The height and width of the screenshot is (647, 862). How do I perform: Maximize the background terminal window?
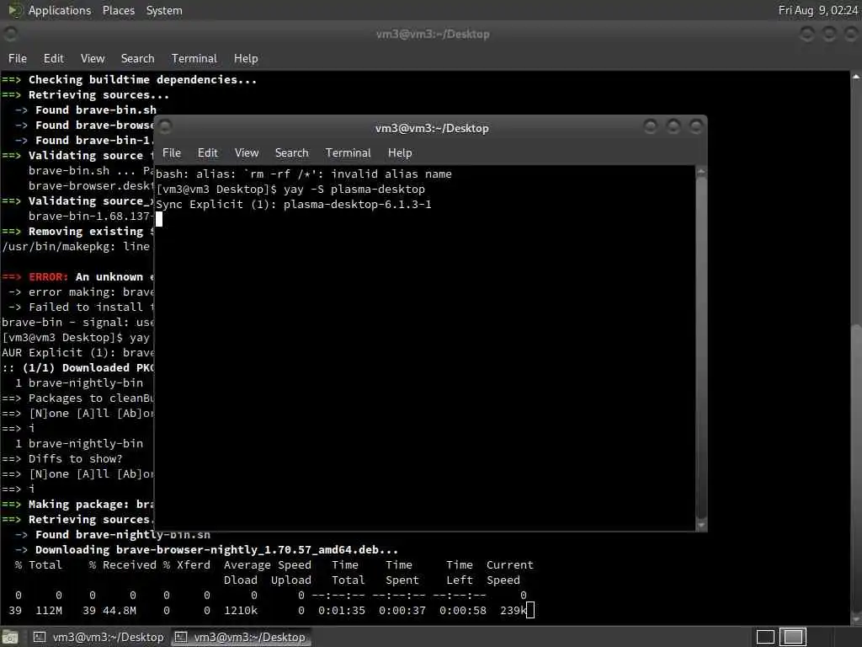829,34
